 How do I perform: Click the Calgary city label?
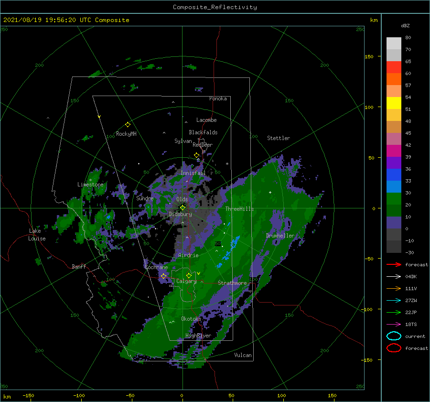pyautogui.click(x=186, y=281)
